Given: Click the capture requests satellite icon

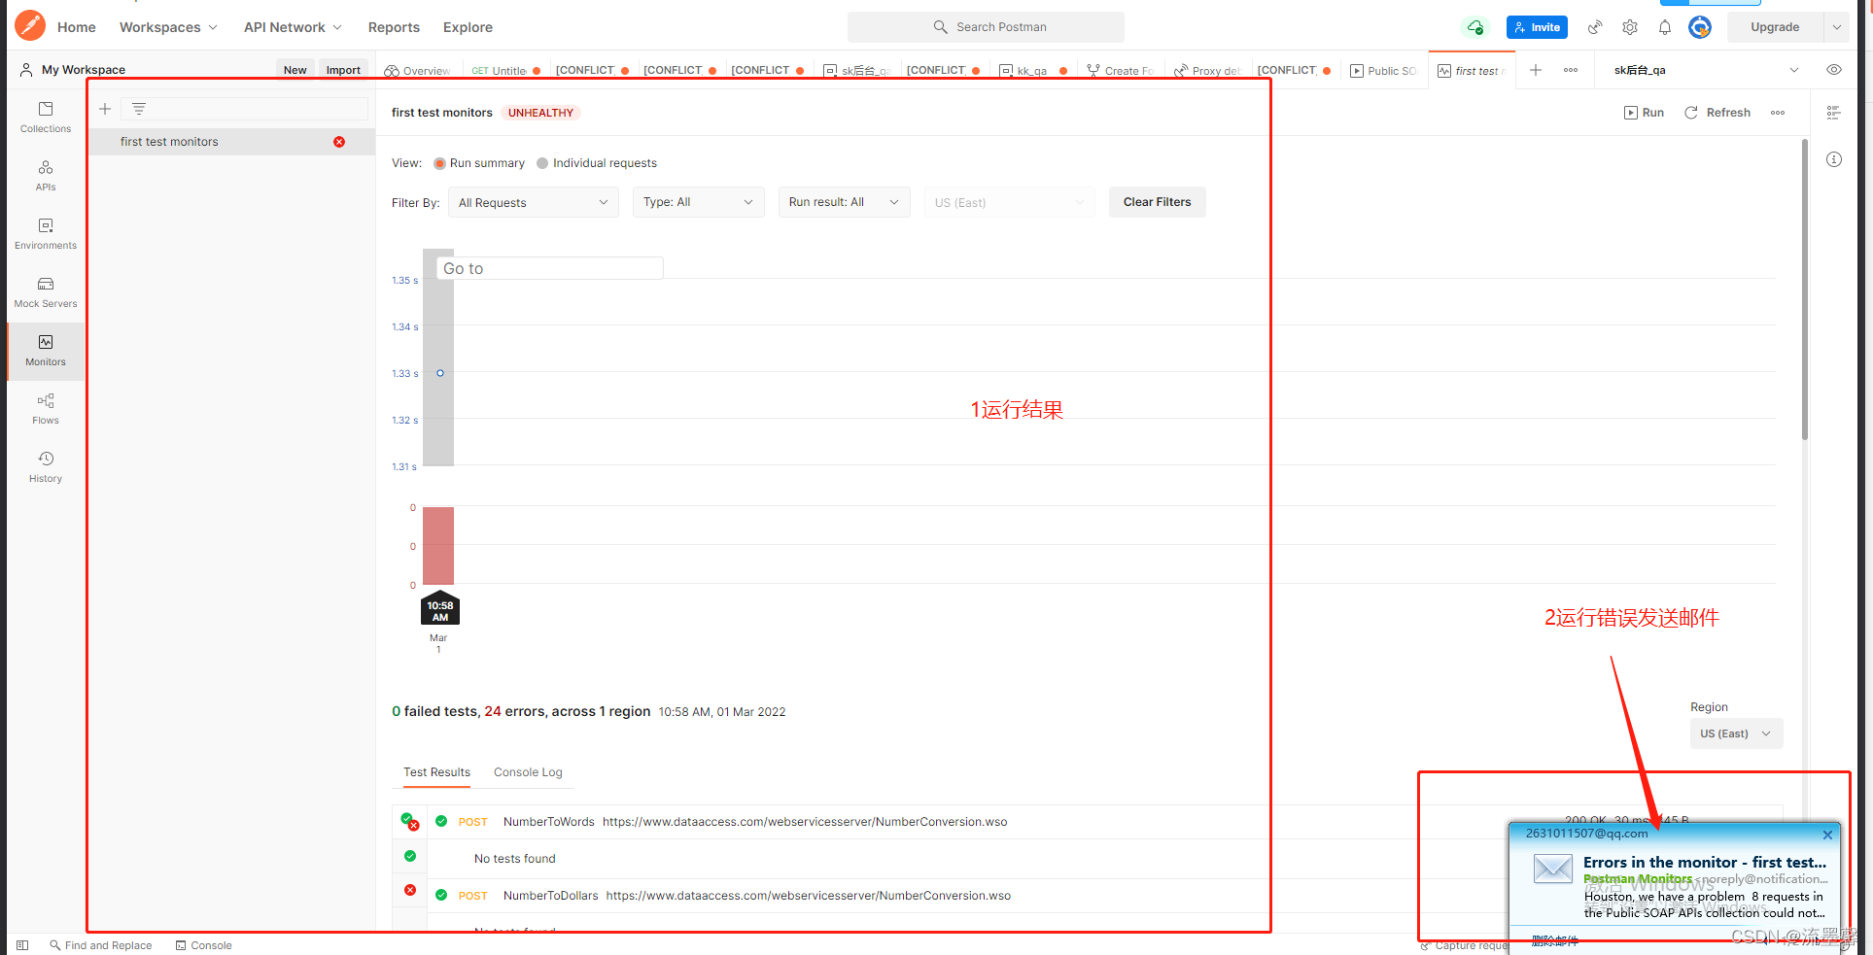Looking at the screenshot, I should coord(1595,27).
